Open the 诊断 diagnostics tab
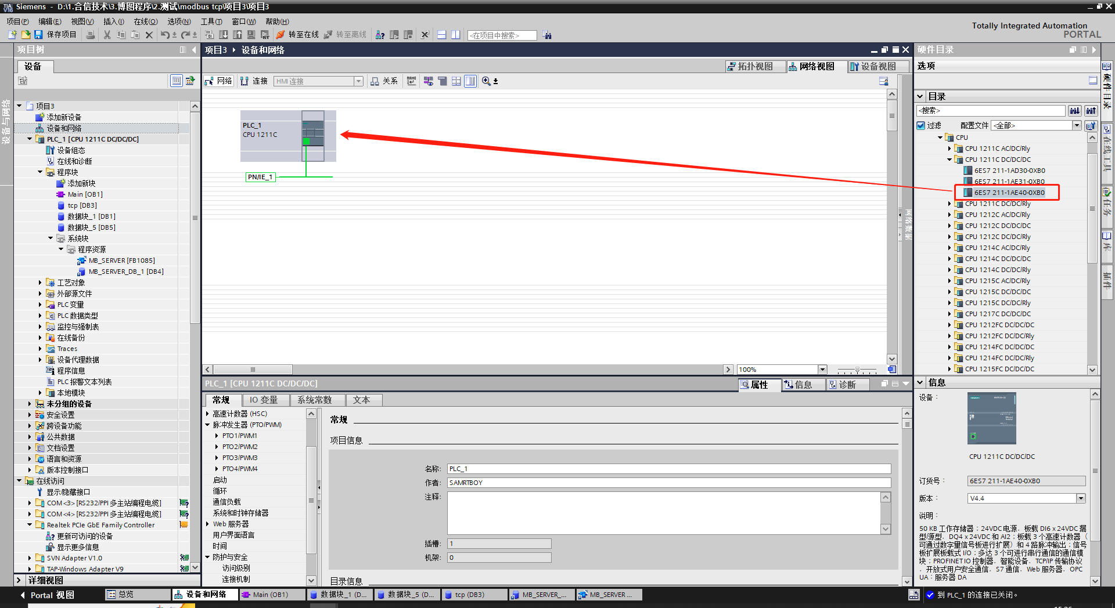Viewport: 1115px width, 608px height. [x=847, y=385]
